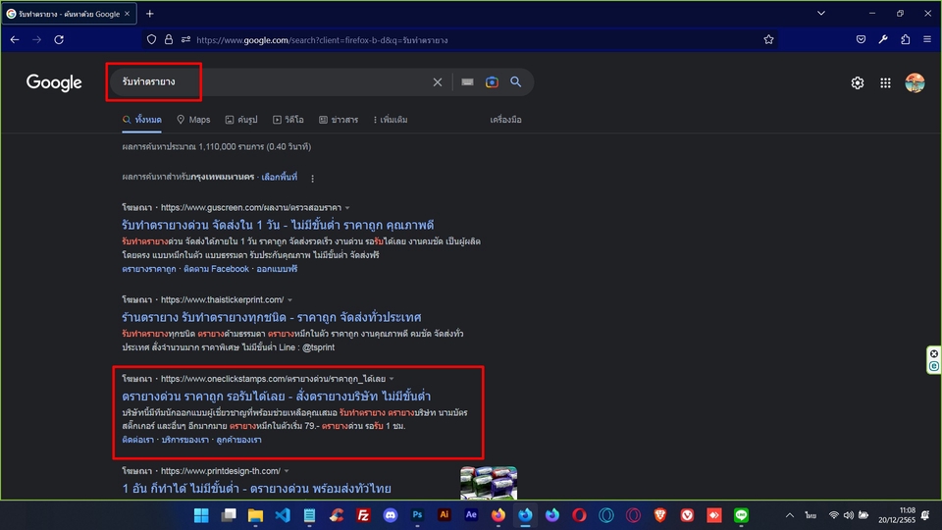Show hidden system tray icons

789,515
